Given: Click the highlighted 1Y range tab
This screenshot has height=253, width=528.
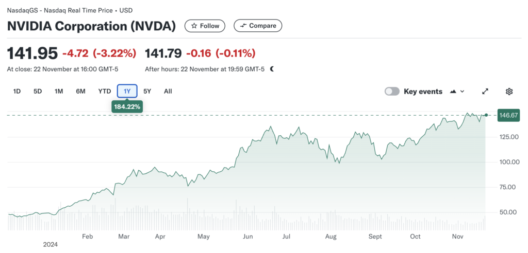Looking at the screenshot, I should pyautogui.click(x=127, y=92).
